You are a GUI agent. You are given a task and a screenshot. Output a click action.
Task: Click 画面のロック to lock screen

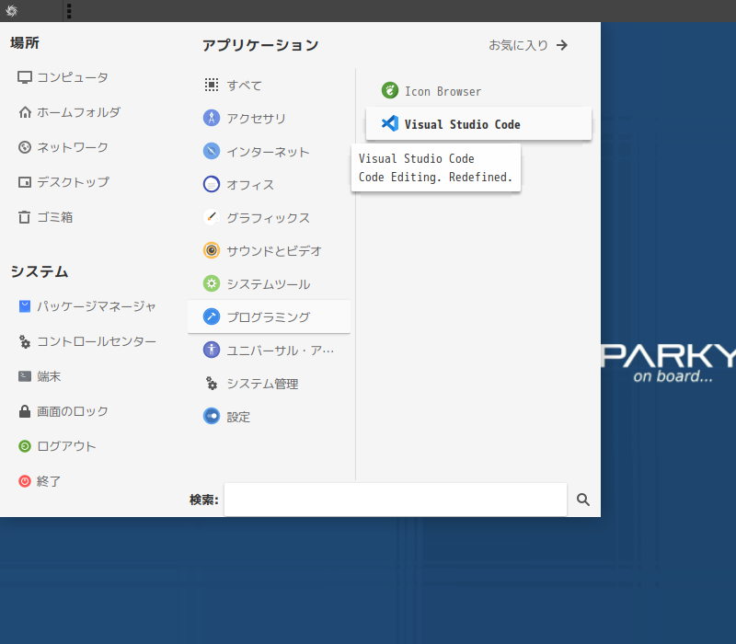[63, 411]
